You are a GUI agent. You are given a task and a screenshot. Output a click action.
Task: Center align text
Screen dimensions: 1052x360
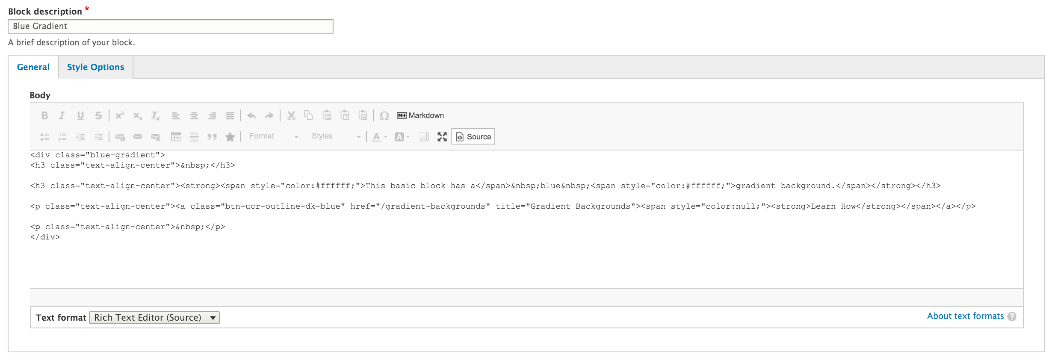point(194,115)
